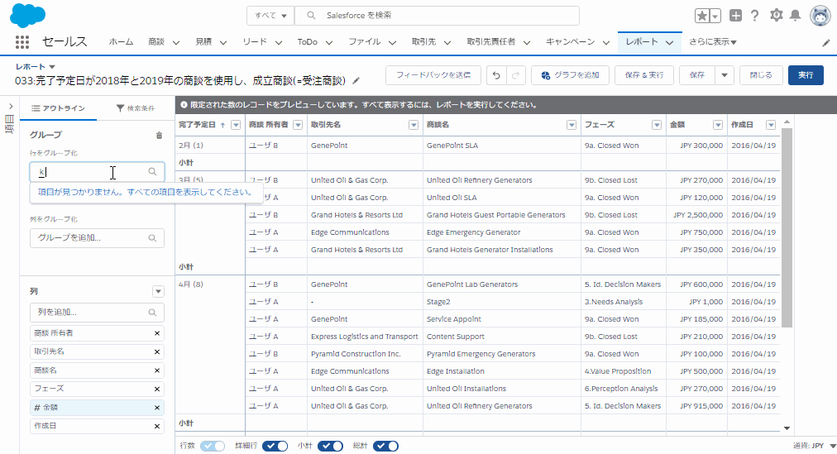Open the help question mark icon
This screenshot has width=837, height=454.
pos(754,16)
